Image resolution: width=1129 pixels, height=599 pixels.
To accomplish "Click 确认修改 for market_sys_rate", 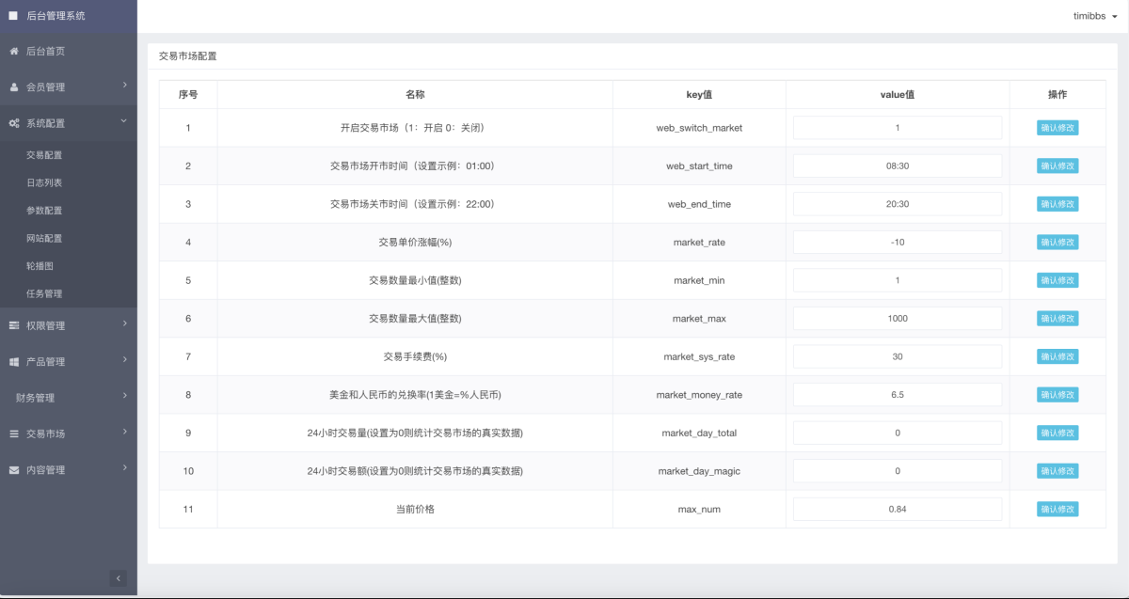I will click(1057, 356).
